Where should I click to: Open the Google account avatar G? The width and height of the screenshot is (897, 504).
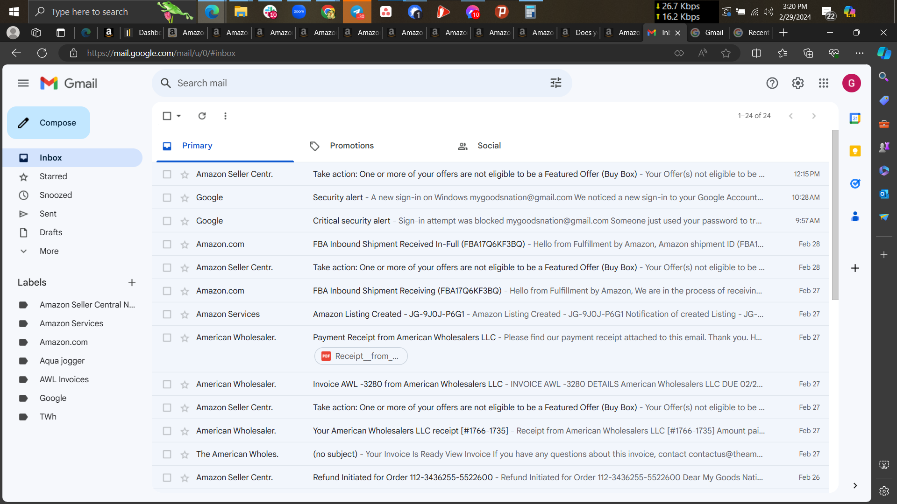[852, 83]
